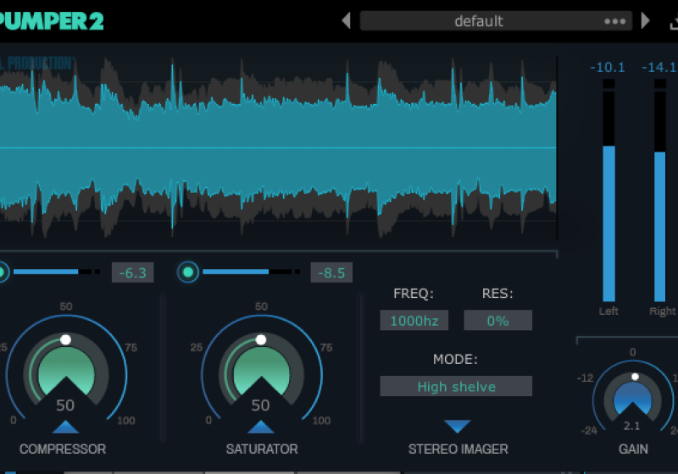Click the waveform display
This screenshot has height=474, width=678.
pyautogui.click(x=278, y=148)
